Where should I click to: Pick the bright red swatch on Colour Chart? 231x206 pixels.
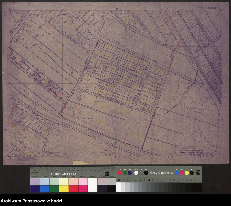click(x=73, y=189)
